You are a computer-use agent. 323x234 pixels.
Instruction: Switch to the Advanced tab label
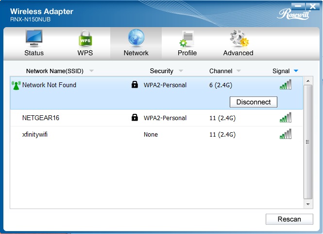click(x=238, y=53)
